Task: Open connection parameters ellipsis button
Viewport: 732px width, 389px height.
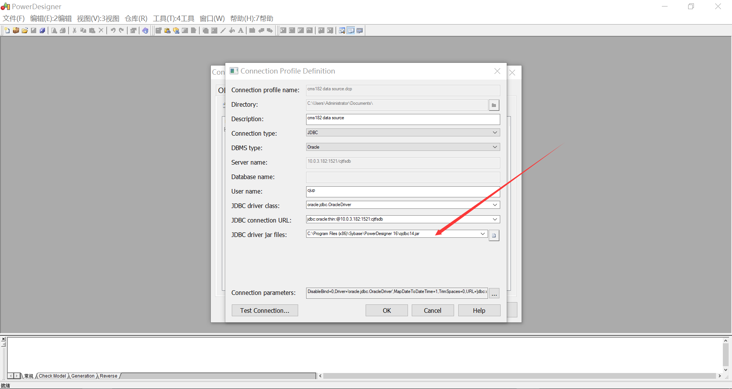Action: [494, 293]
